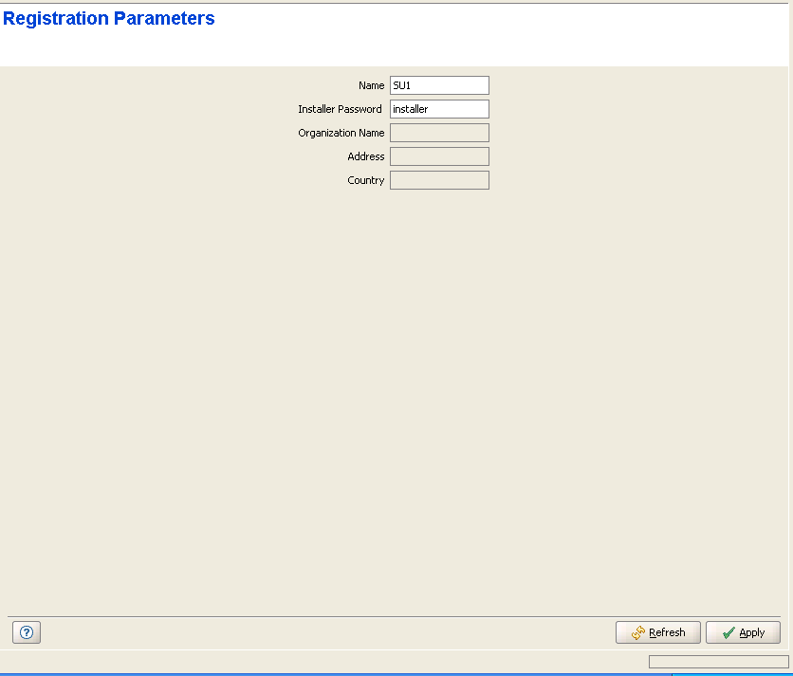Click the empty form area below Country
793x676 pixels.
coord(395,379)
